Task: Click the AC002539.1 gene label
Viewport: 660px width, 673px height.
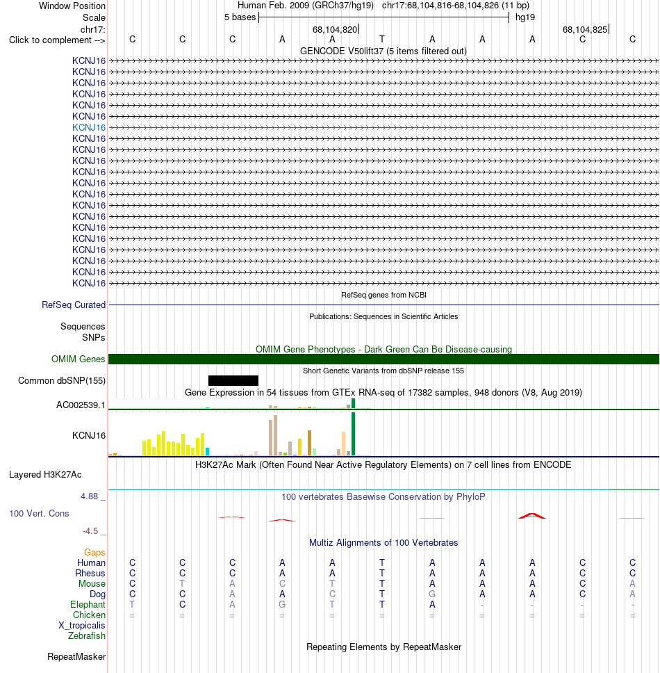Action: click(x=81, y=405)
